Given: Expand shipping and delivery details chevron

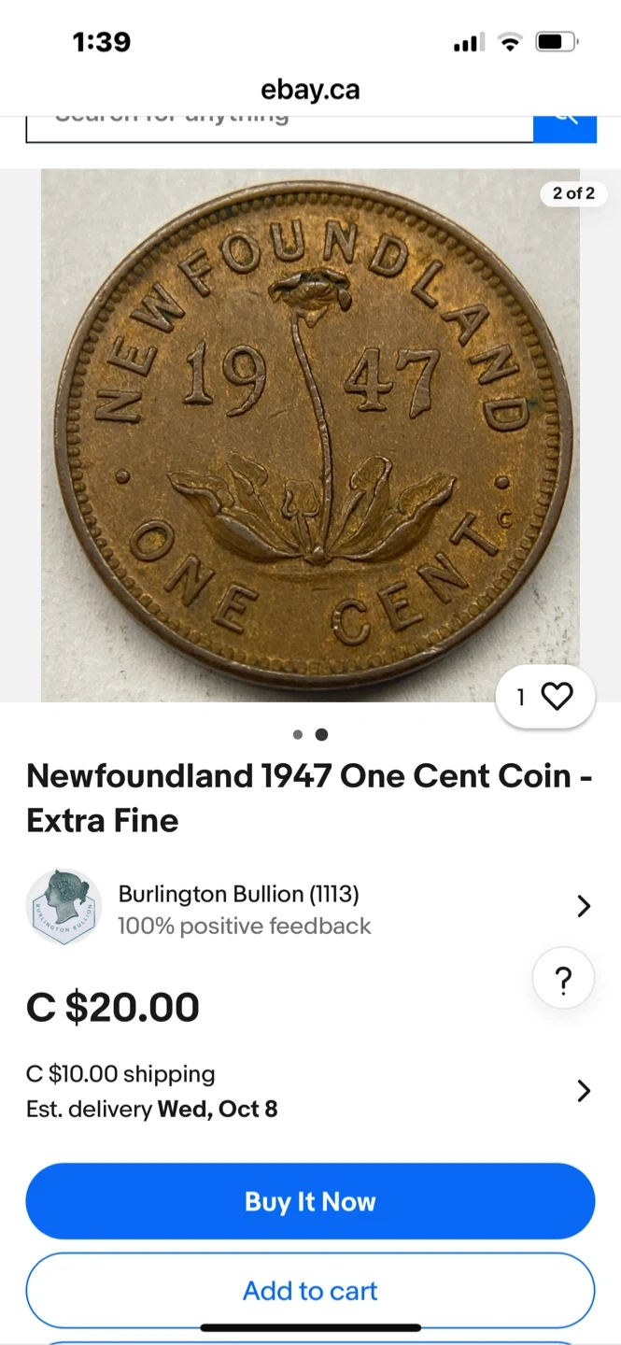Looking at the screenshot, I should pyautogui.click(x=584, y=1091).
